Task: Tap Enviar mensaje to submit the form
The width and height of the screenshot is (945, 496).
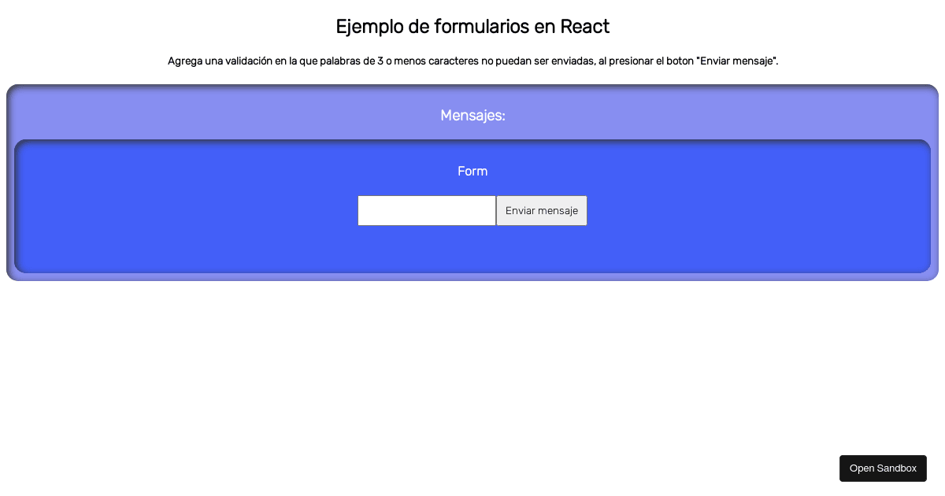Action: pos(542,210)
